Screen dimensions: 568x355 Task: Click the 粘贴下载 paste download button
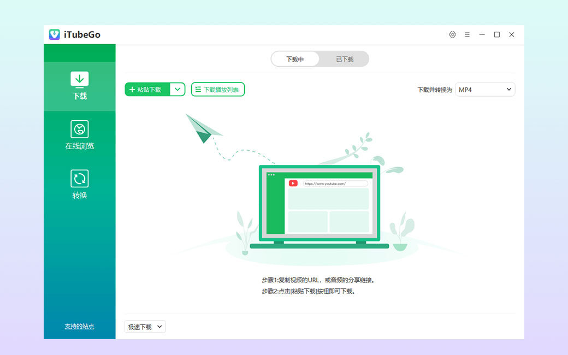pos(147,90)
